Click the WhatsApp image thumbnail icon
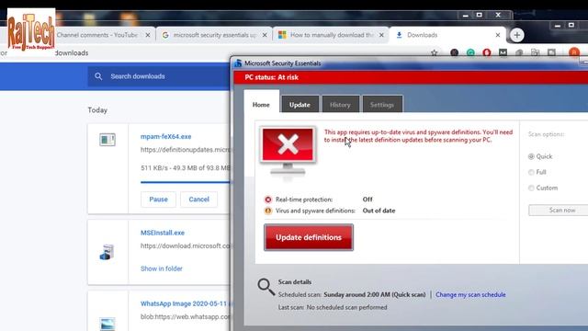588x331 pixels. click(x=107, y=324)
